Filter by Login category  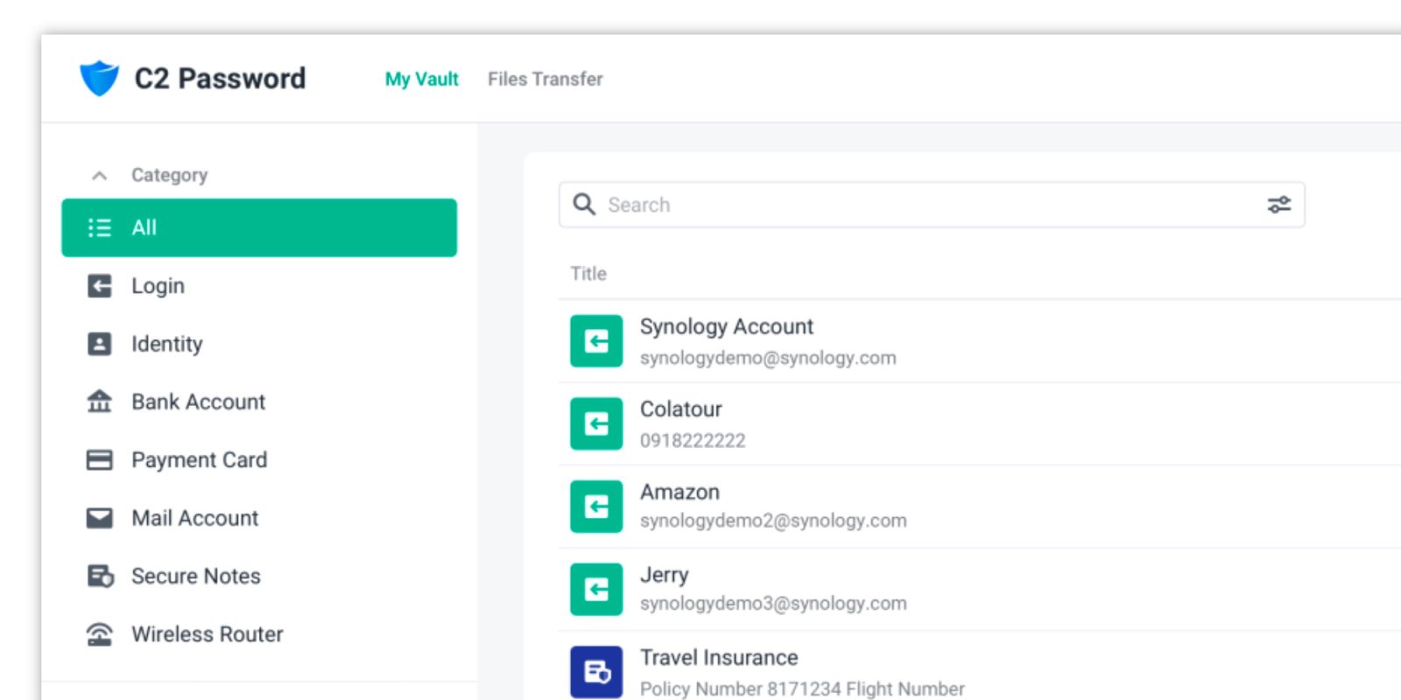(158, 286)
